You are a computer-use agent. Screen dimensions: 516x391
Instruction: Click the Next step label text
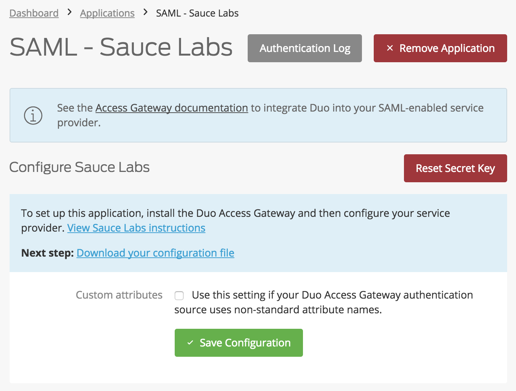click(x=47, y=253)
